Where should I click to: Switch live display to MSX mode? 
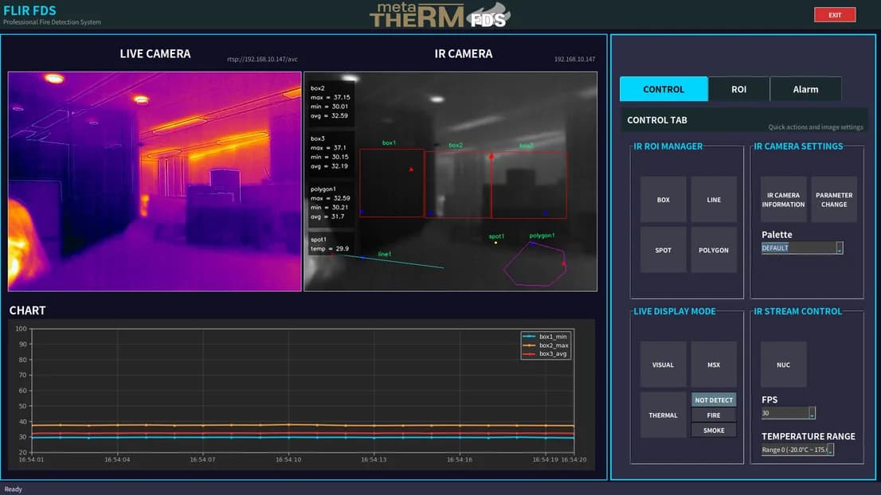click(714, 364)
